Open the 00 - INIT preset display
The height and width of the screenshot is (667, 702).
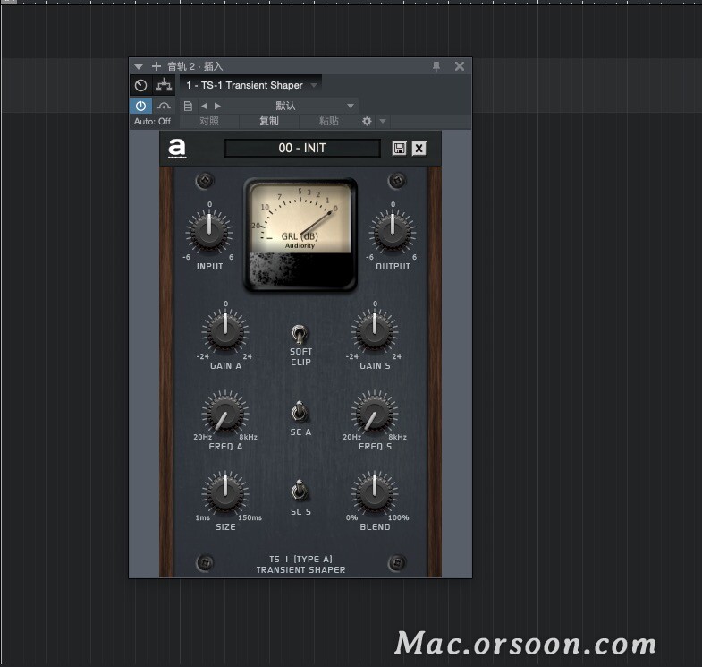coord(302,148)
